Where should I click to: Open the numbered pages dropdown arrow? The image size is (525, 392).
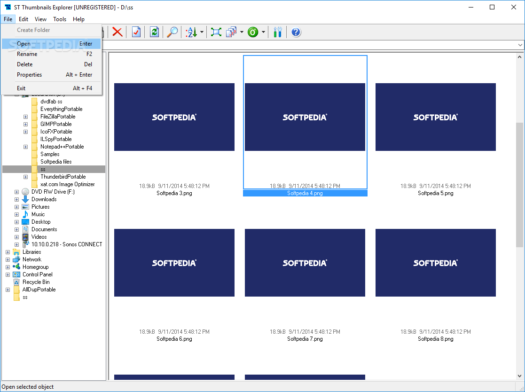(x=242, y=32)
